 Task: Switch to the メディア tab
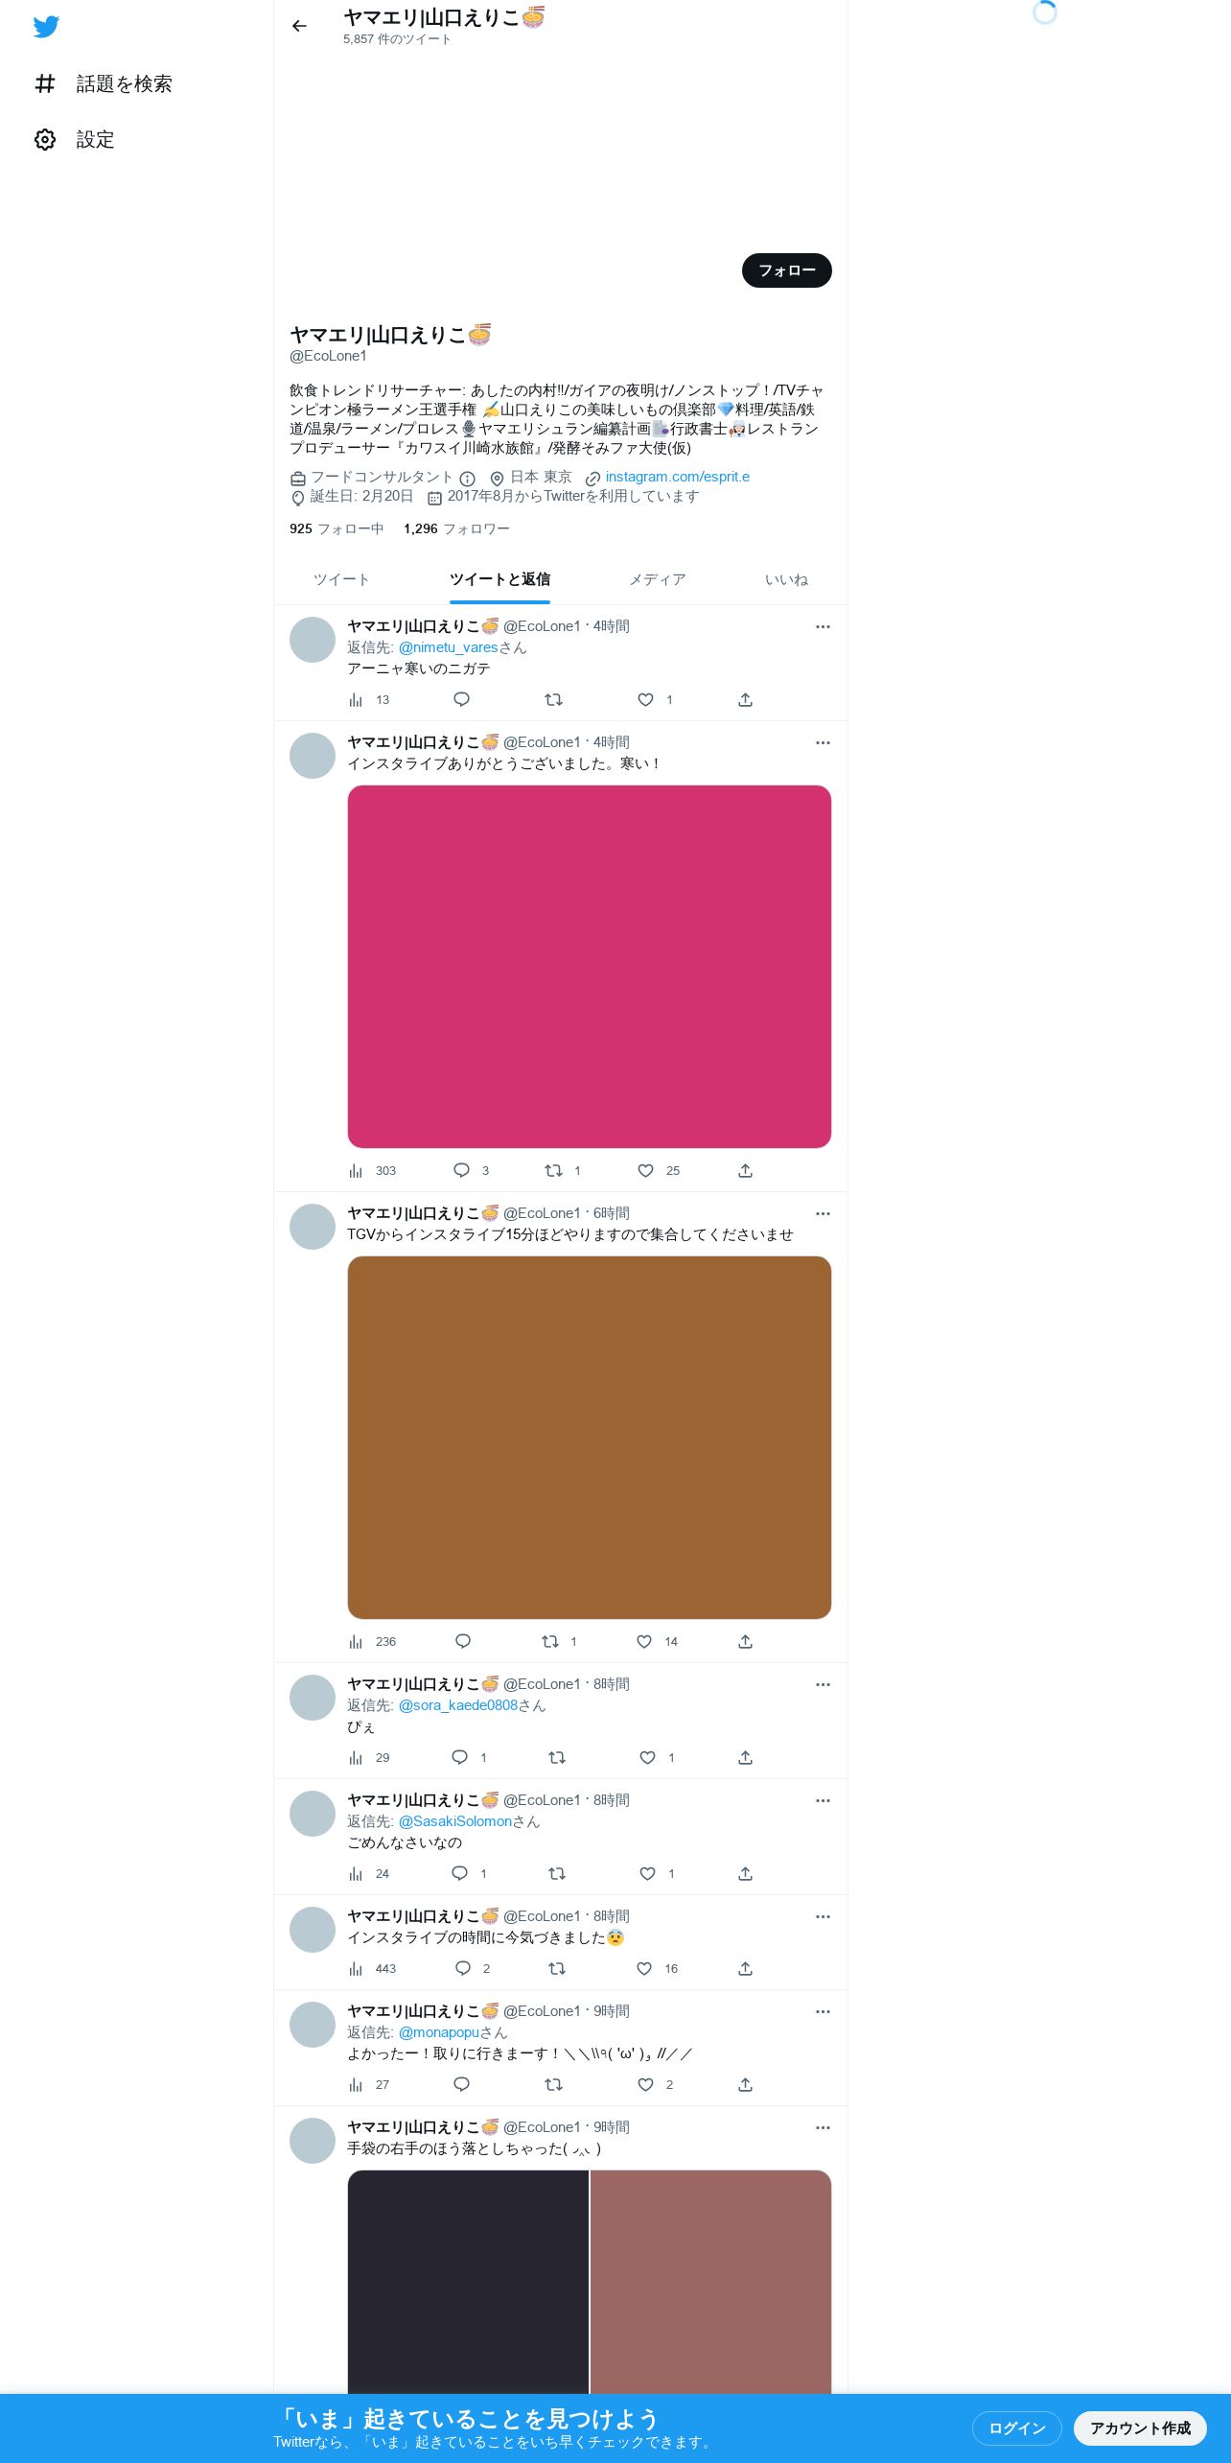click(x=658, y=579)
